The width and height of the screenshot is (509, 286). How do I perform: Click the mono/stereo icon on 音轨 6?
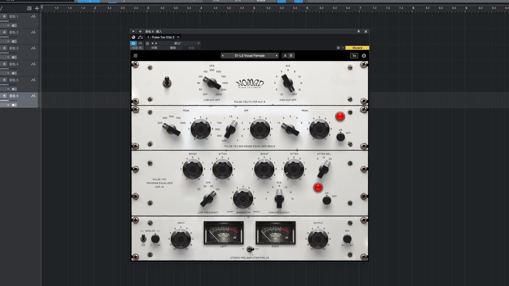point(5,96)
